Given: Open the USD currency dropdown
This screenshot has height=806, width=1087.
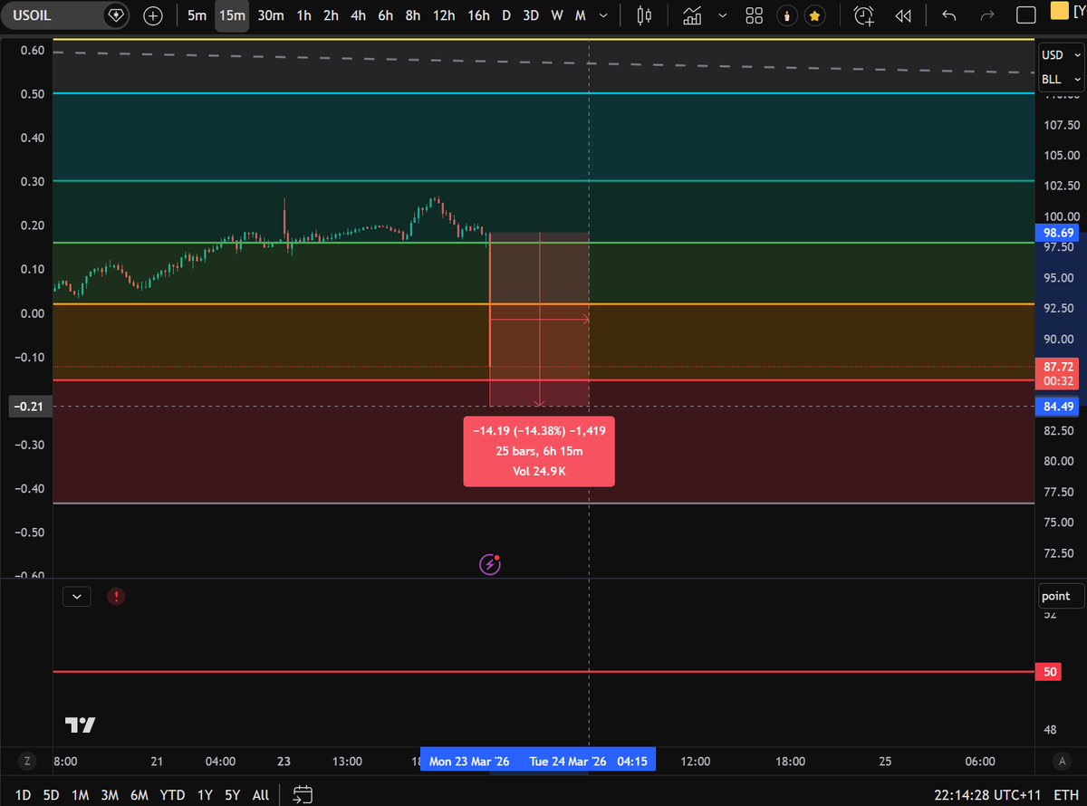Looking at the screenshot, I should [1061, 55].
